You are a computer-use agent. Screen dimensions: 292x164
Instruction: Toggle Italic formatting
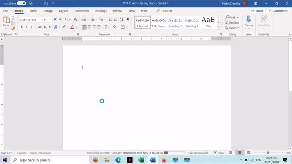click(26, 27)
